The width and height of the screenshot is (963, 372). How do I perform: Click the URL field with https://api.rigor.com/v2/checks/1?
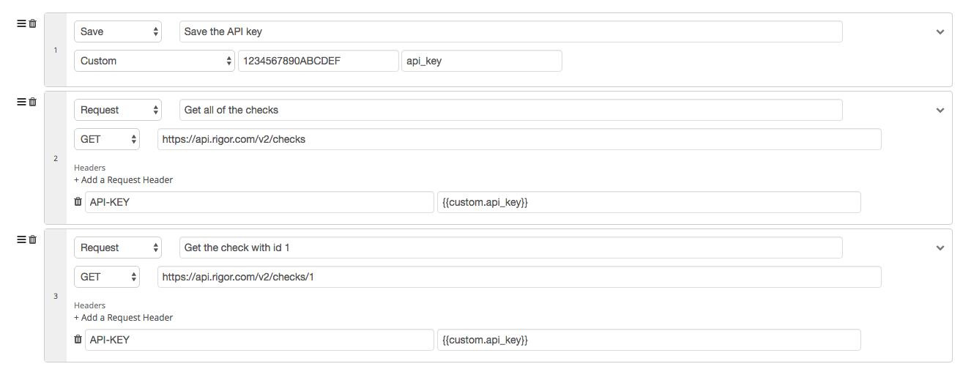pos(519,277)
